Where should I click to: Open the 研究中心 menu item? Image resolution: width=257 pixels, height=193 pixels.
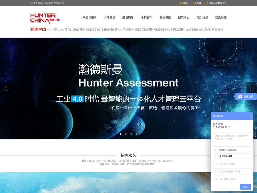(184, 18)
